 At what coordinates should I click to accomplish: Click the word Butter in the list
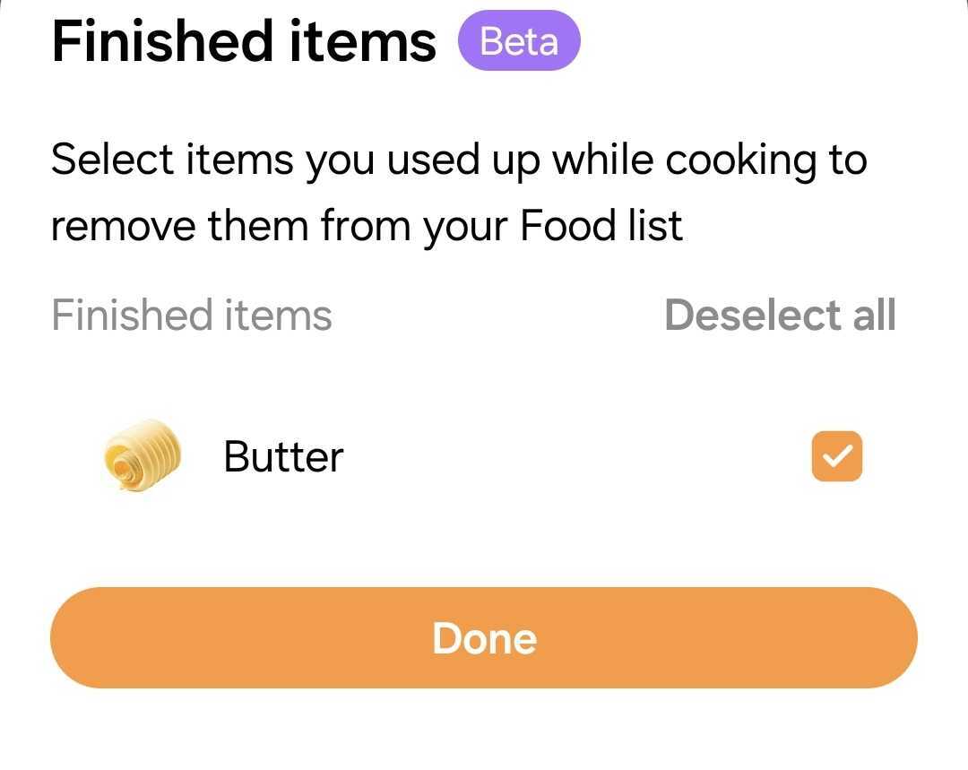tap(283, 457)
